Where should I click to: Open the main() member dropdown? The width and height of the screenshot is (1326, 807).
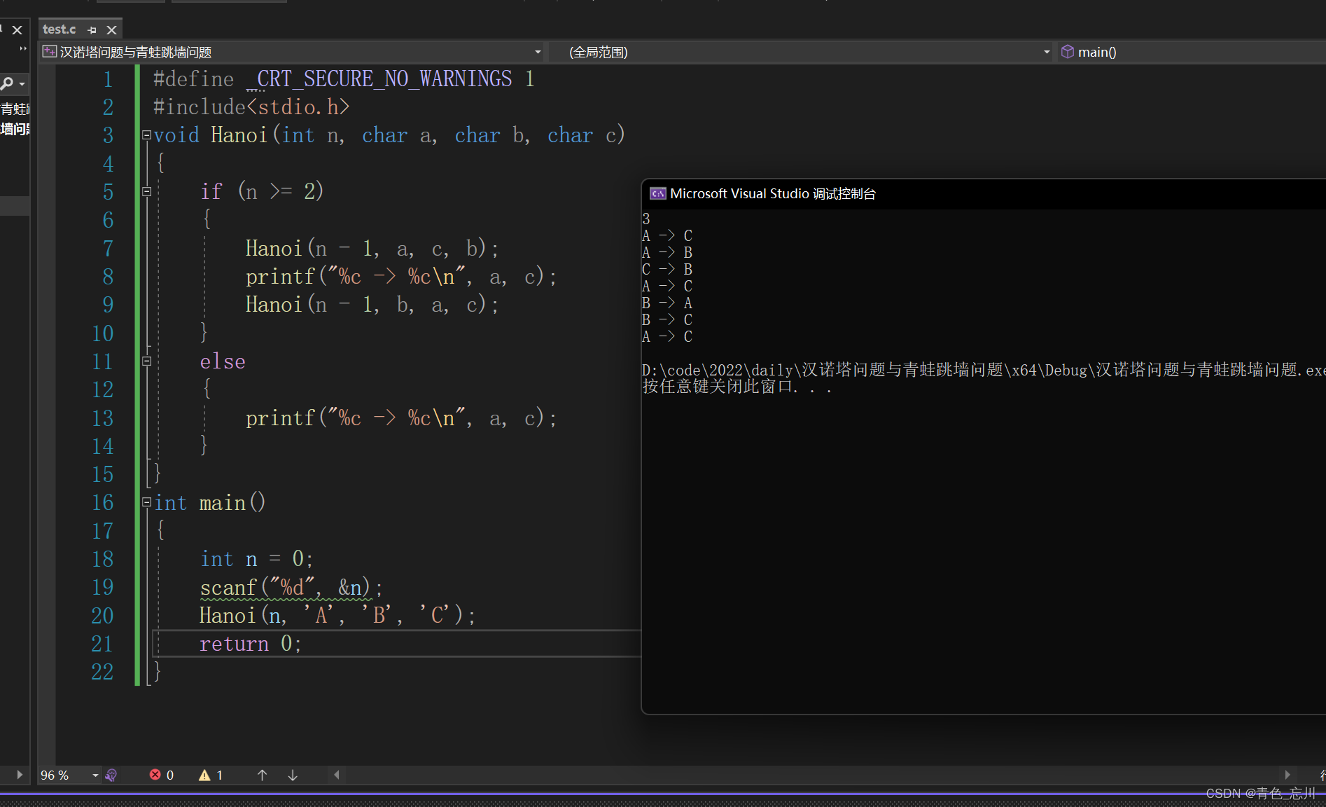pyautogui.click(x=1190, y=52)
